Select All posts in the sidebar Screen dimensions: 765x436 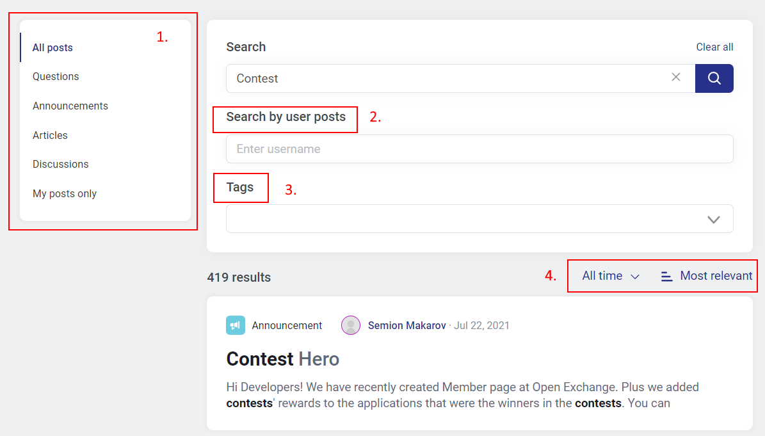coord(52,47)
